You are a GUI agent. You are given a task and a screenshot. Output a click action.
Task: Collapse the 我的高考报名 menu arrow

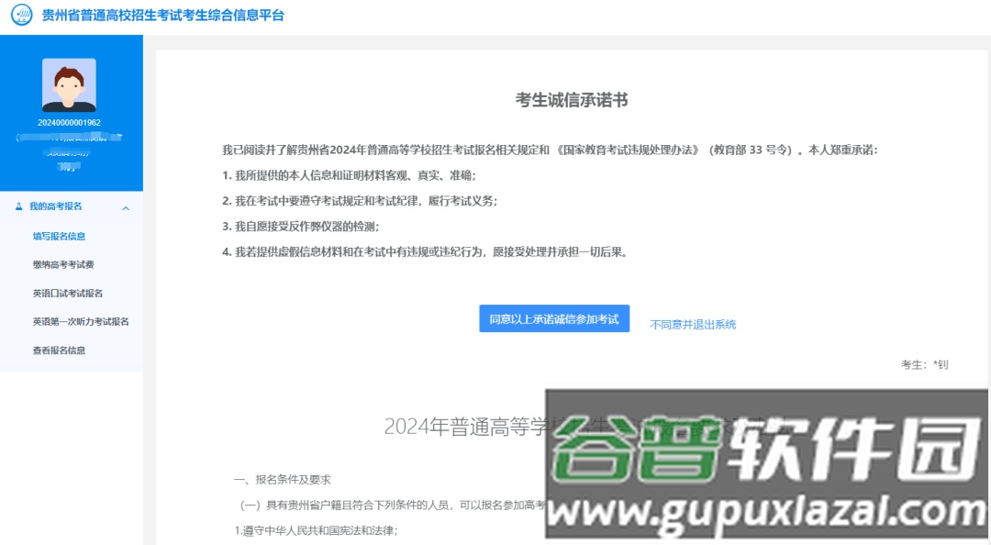coord(126,208)
